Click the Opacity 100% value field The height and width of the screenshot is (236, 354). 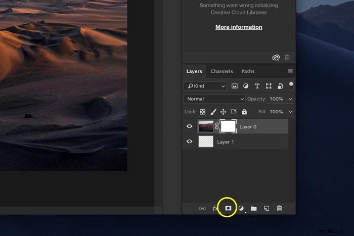pos(276,99)
